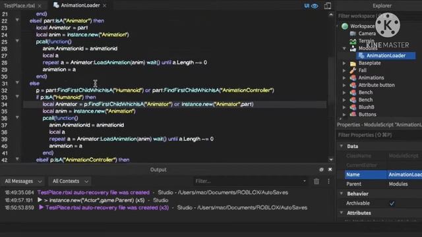Collapse the elseif fold at line 42

(x=17, y=159)
